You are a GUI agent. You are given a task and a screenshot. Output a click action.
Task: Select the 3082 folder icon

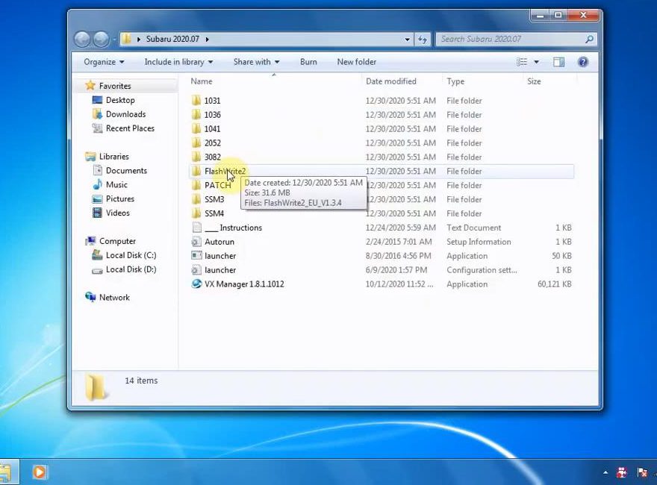coord(196,157)
